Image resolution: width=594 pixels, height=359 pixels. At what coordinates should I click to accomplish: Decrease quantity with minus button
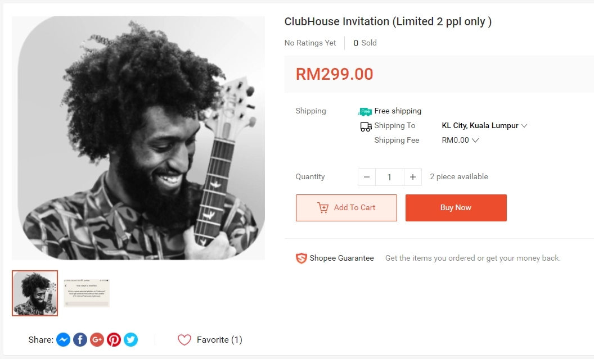click(367, 177)
